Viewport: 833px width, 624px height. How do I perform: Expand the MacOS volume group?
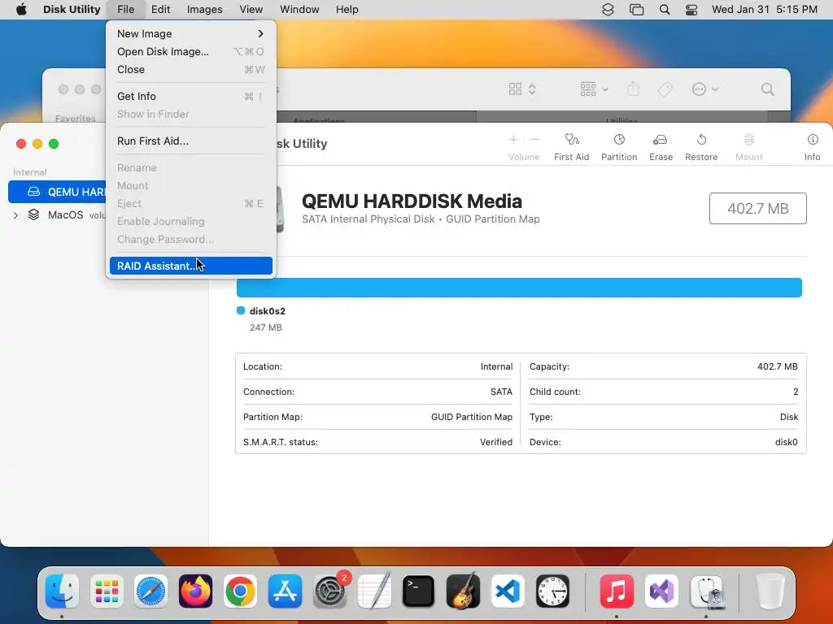(15, 214)
